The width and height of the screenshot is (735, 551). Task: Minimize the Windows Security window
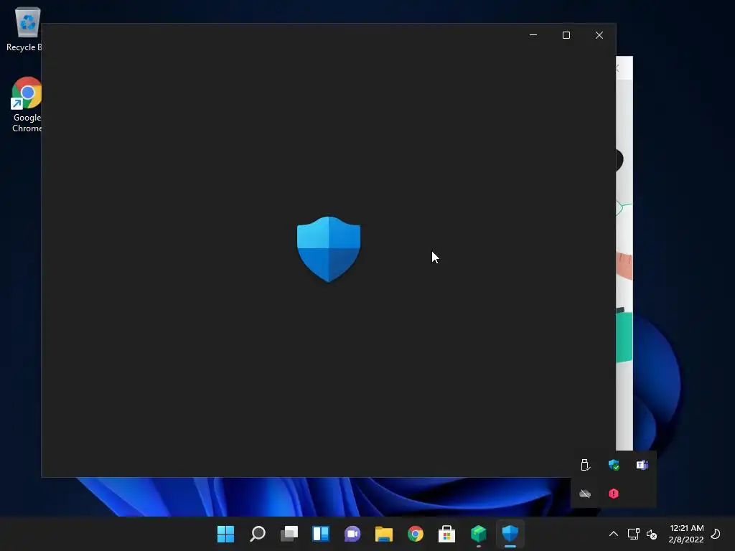coord(533,35)
